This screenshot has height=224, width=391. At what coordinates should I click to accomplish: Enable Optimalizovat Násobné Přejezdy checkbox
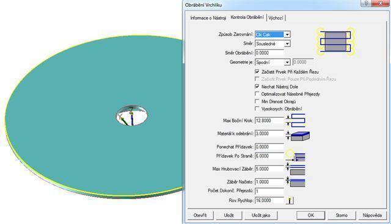pos(257,94)
